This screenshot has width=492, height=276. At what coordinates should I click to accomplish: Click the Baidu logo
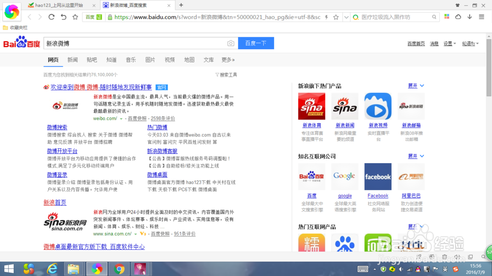coord(22,42)
